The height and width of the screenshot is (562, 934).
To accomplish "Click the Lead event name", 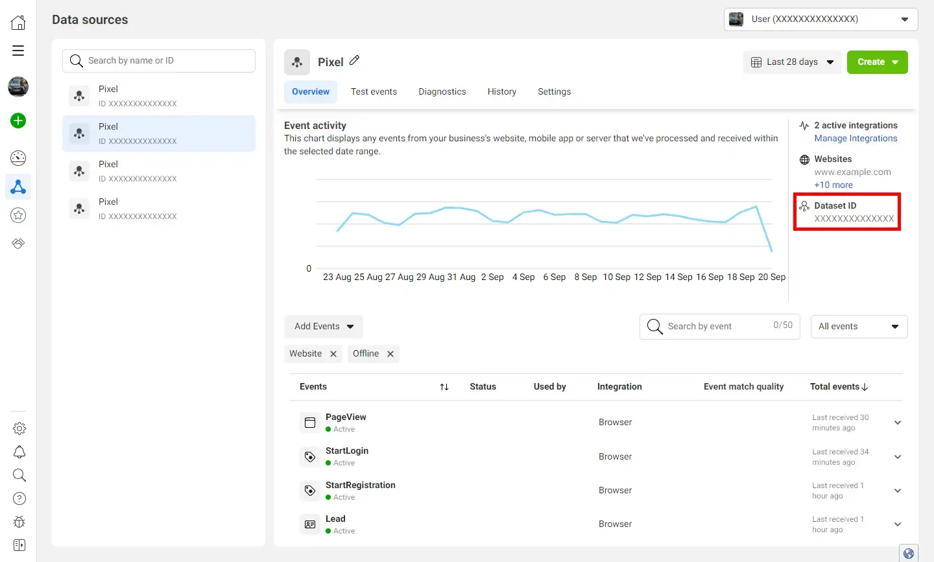I will pyautogui.click(x=335, y=519).
